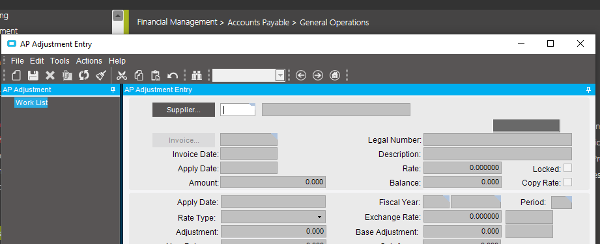Click the Supplier ID input field

238,110
